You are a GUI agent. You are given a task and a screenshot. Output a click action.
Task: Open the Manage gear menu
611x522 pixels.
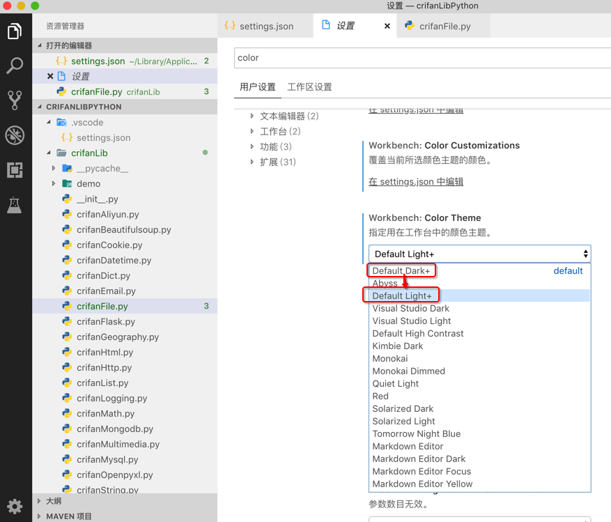(15, 507)
